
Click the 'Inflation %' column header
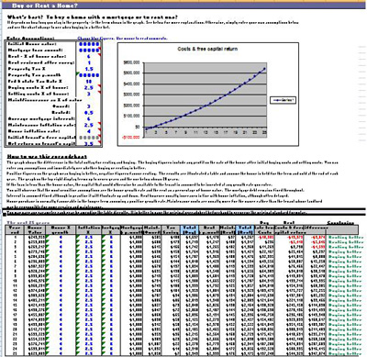[x=89, y=229]
